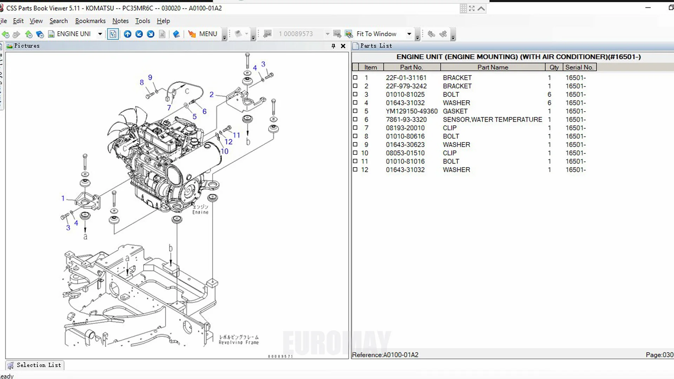Click the grey forward navigation arrow
Screen dimensions: 674x379
(16, 34)
